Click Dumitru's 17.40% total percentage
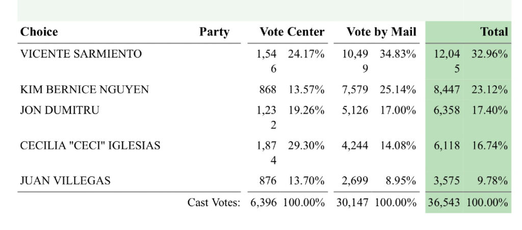 (489, 110)
